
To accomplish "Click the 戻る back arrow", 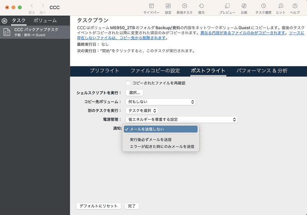I will (x=32, y=6).
